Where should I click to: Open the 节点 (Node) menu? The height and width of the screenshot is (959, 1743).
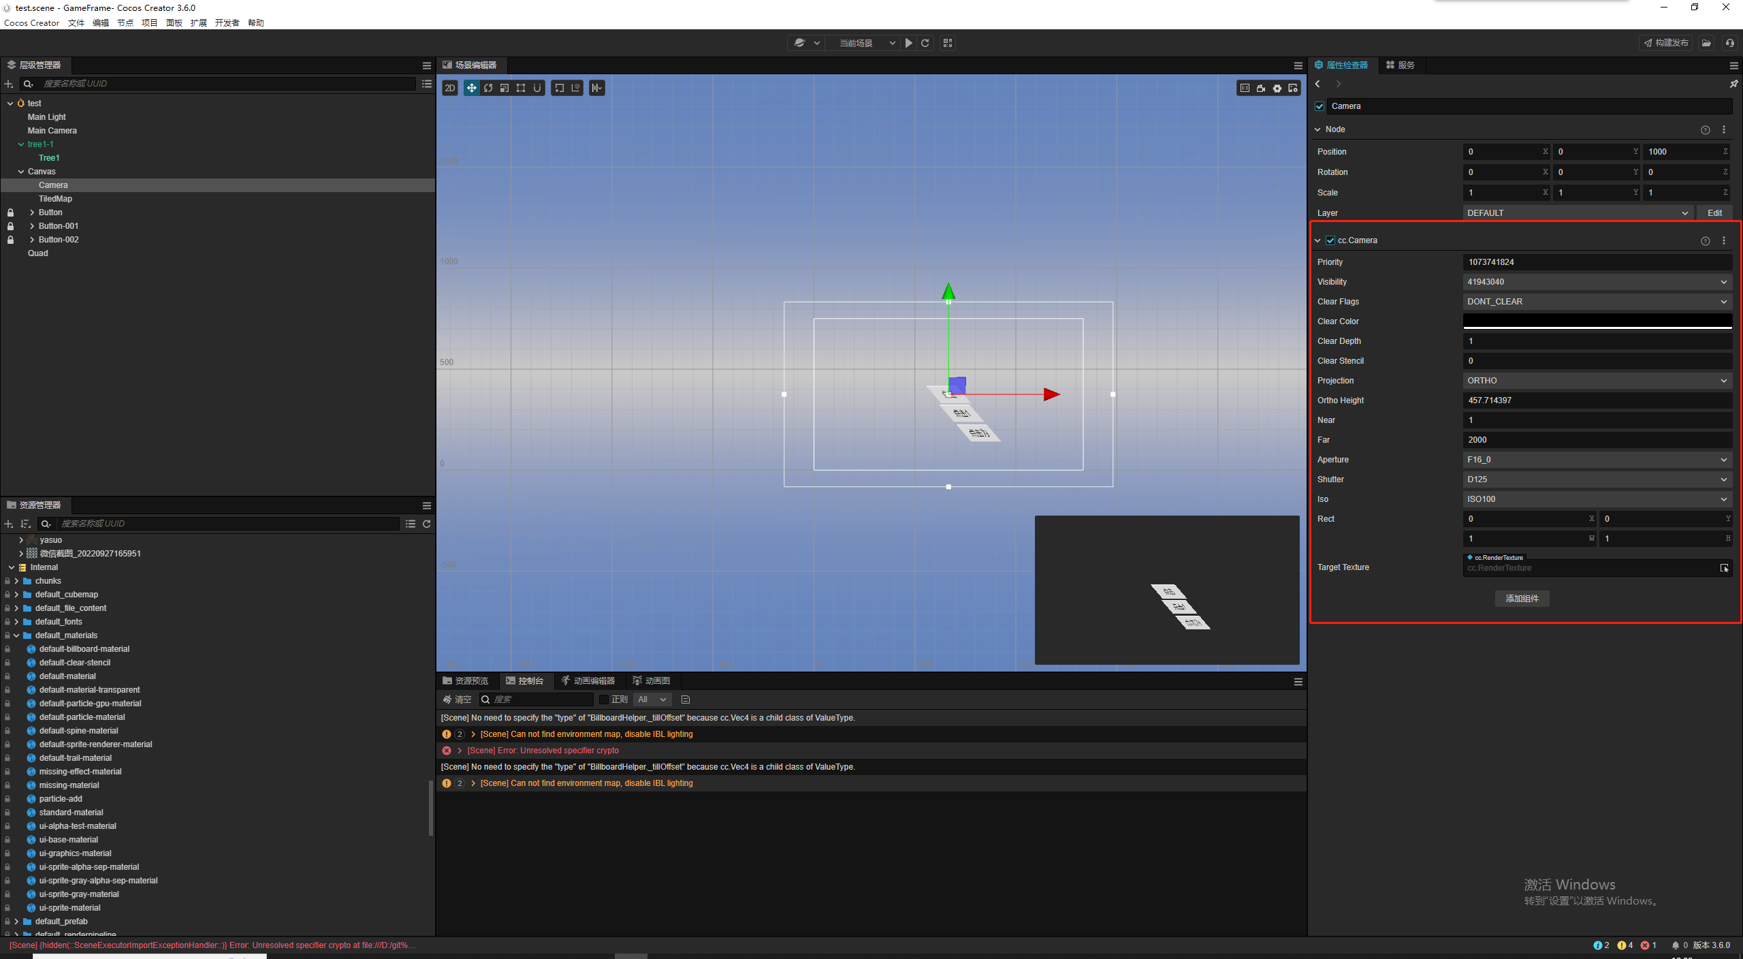click(x=125, y=22)
